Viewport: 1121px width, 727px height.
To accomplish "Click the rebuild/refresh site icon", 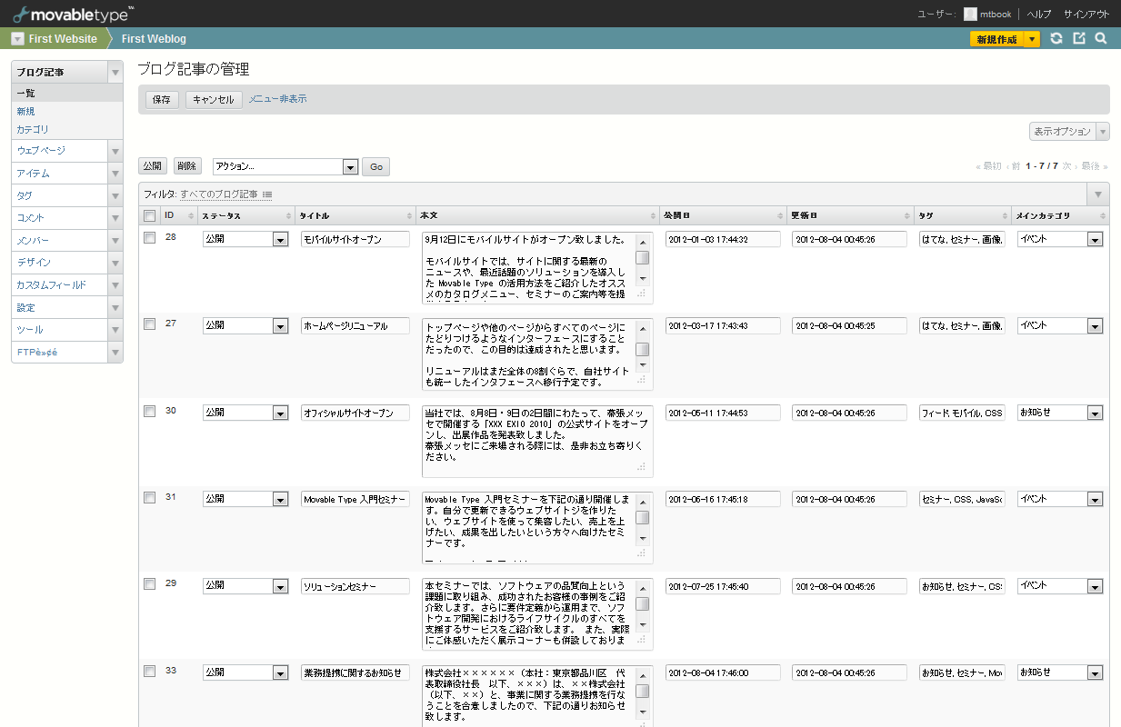I will point(1056,39).
